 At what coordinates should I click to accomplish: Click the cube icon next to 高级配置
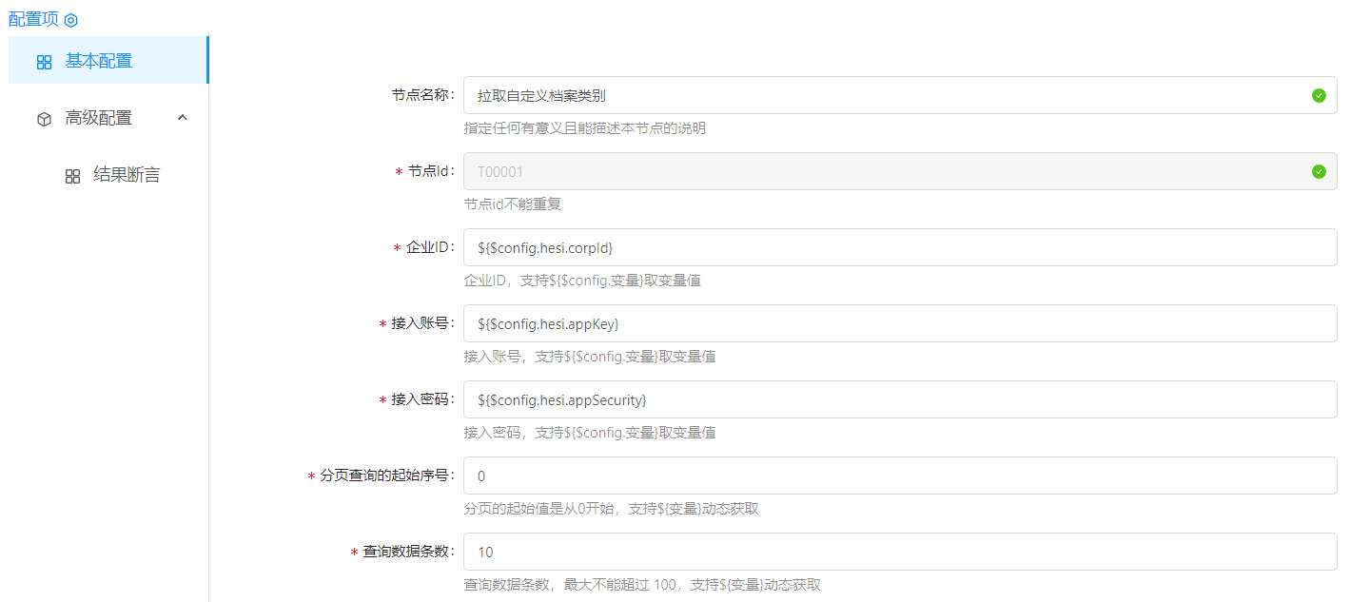pyautogui.click(x=44, y=119)
